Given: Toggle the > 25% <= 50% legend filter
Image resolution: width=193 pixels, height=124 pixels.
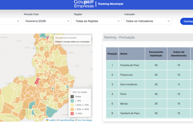Looking at the screenshot, I should 72,109.
